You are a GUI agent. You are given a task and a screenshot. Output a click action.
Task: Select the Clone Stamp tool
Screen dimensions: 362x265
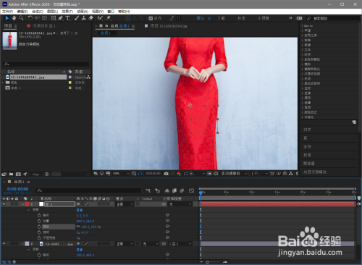coord(83,18)
